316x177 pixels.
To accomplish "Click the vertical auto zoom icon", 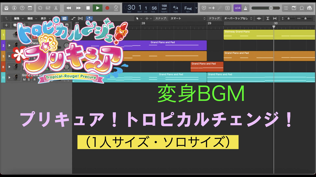I will (268, 18).
